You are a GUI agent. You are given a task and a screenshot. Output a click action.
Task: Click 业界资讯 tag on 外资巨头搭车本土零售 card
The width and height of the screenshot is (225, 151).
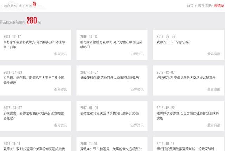pyautogui.click(x=60, y=54)
